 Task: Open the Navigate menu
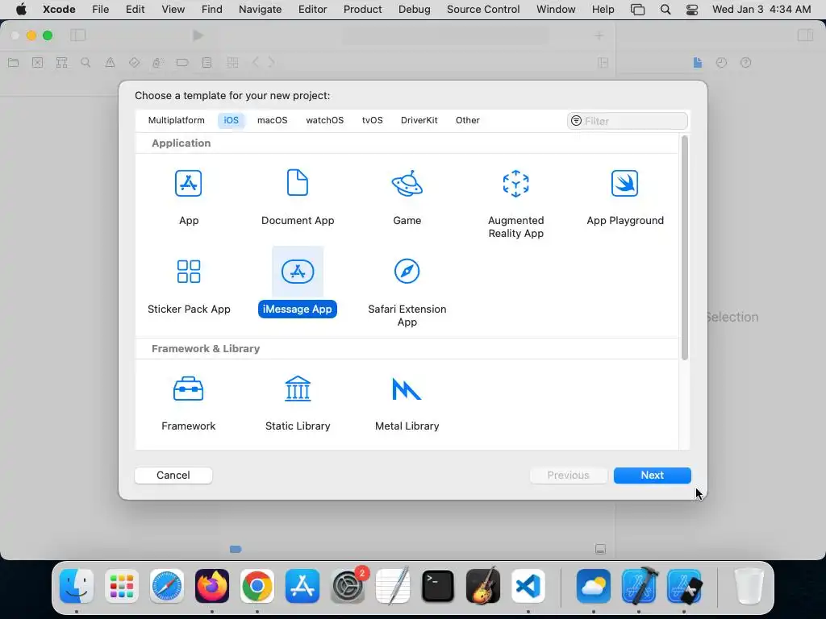(261, 10)
